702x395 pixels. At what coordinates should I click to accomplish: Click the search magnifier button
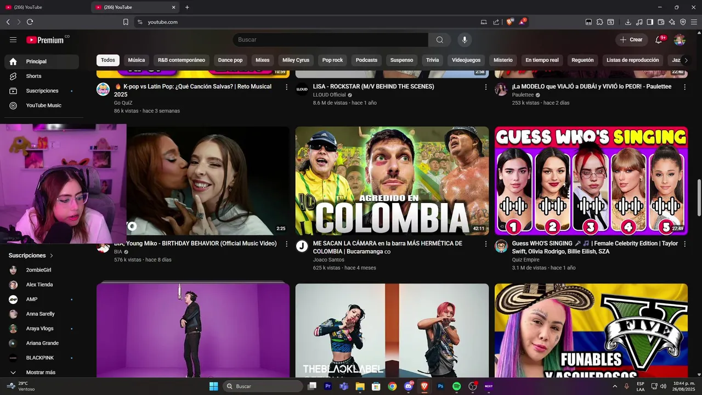440,39
